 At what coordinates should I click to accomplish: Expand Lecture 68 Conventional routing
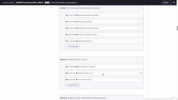coord(139,80)
